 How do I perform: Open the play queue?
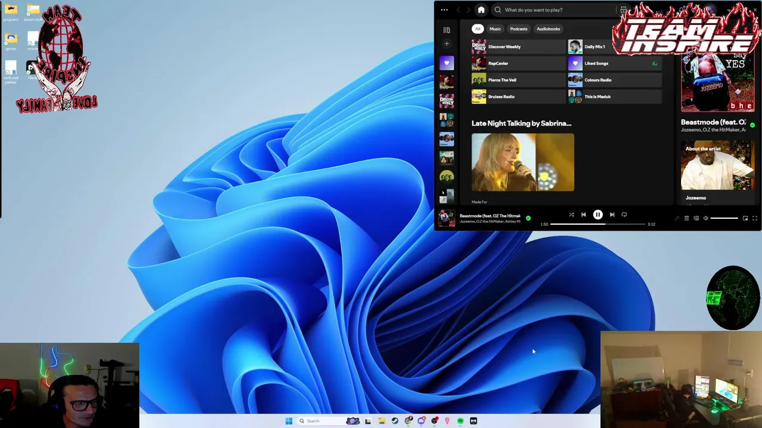pyautogui.click(x=686, y=218)
